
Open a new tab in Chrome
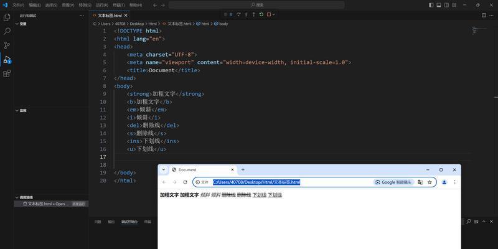(x=243, y=170)
